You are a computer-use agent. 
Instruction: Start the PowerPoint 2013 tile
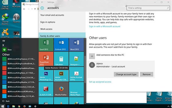pyautogui.click(x=46, y=59)
